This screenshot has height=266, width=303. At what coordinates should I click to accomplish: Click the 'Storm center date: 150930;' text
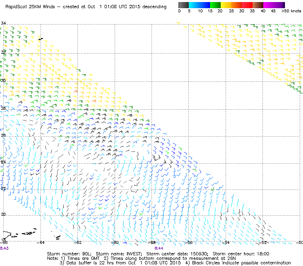pyautogui.click(x=177, y=254)
